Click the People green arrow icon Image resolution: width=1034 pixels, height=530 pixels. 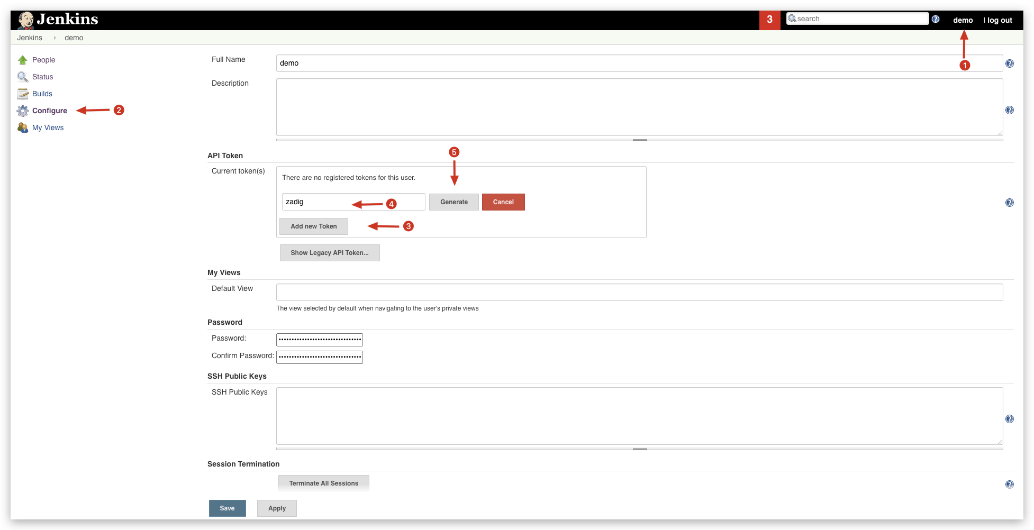23,60
